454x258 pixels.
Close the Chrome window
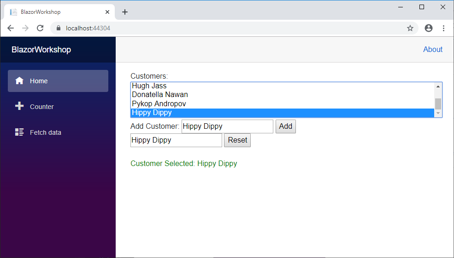(443, 7)
